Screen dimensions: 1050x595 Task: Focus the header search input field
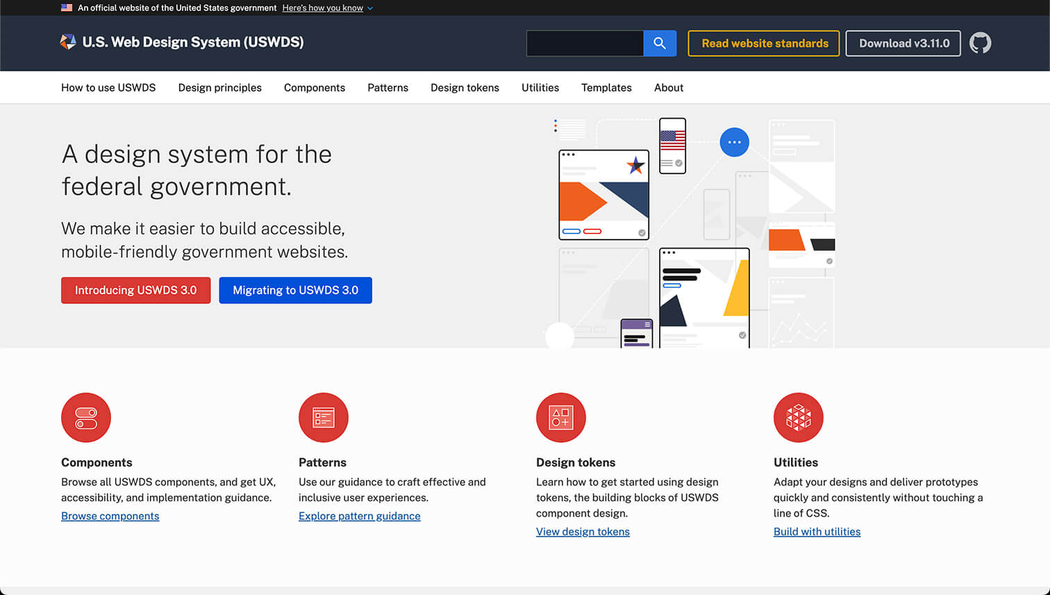pyautogui.click(x=585, y=43)
